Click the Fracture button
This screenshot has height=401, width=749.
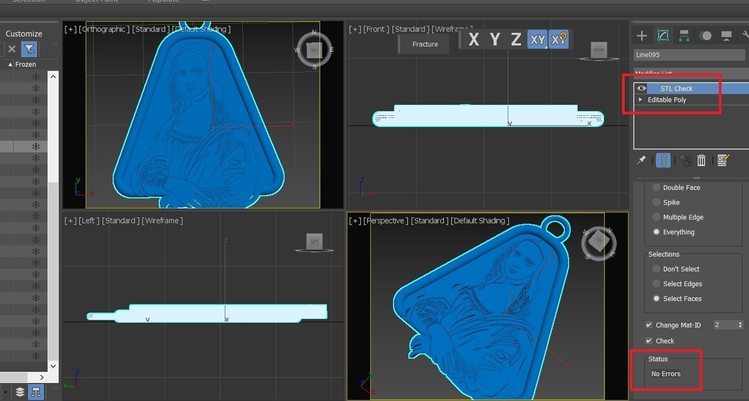(x=425, y=44)
